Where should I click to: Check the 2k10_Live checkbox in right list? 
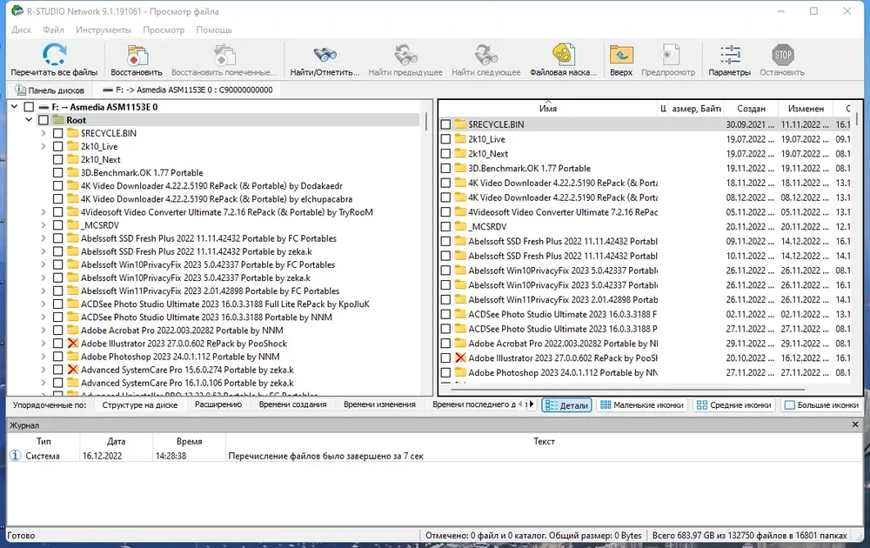[x=445, y=138]
